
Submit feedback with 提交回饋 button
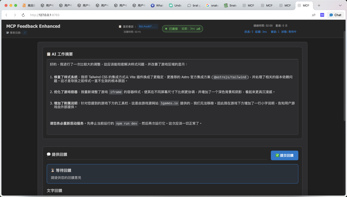click(284, 155)
